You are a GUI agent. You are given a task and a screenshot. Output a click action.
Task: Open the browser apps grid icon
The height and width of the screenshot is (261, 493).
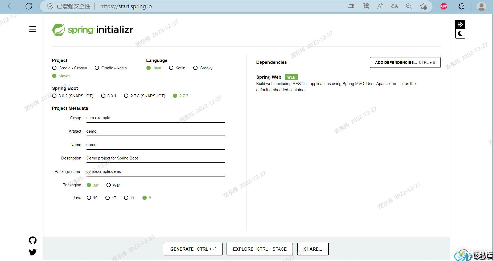click(366, 6)
